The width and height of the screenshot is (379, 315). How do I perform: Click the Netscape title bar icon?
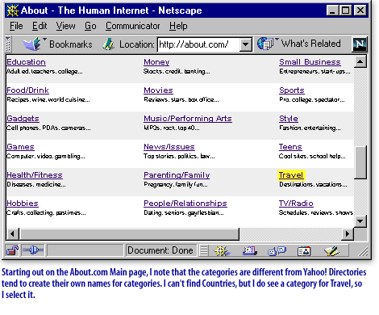12,10
